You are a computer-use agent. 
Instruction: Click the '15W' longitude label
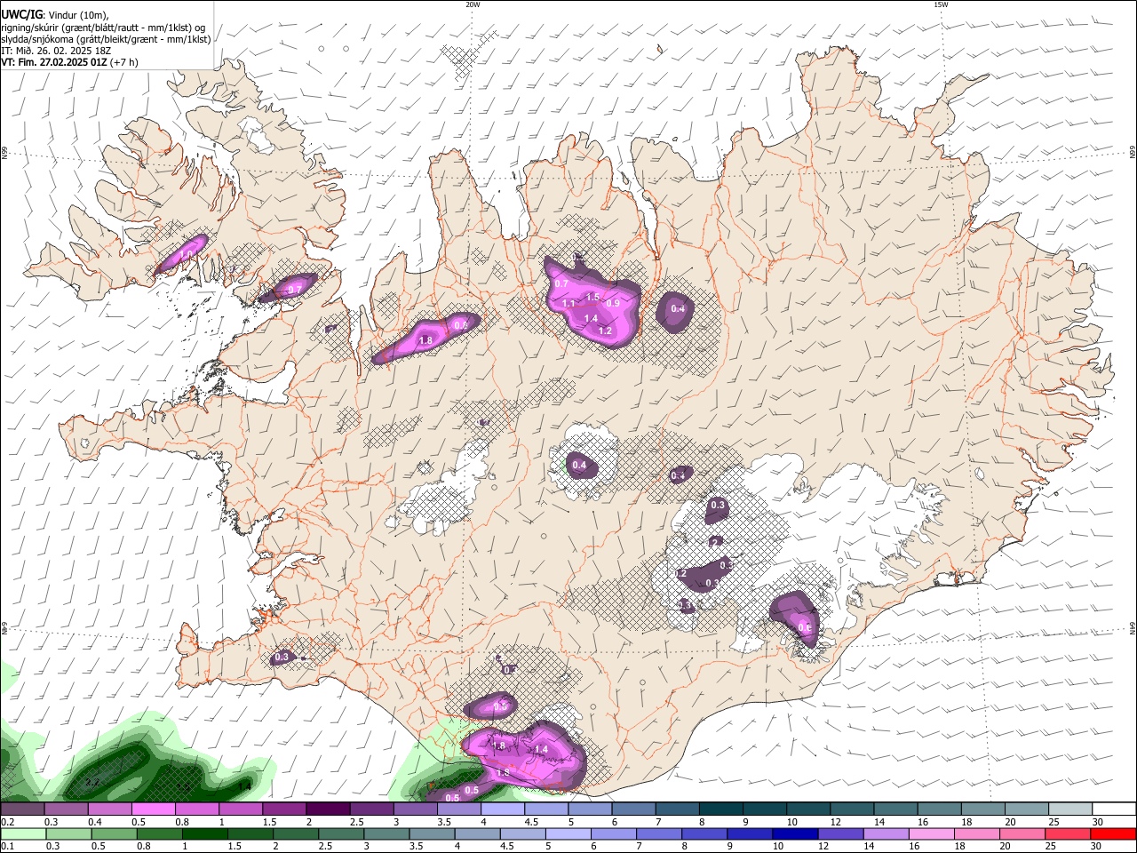[x=941, y=4]
